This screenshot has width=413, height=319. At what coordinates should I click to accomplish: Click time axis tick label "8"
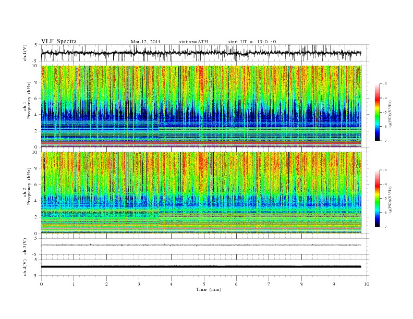[x=301, y=284]
